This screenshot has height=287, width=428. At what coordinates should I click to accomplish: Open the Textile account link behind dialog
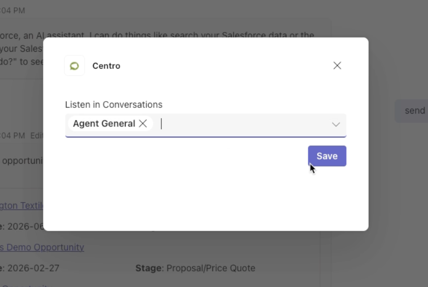[22, 205]
